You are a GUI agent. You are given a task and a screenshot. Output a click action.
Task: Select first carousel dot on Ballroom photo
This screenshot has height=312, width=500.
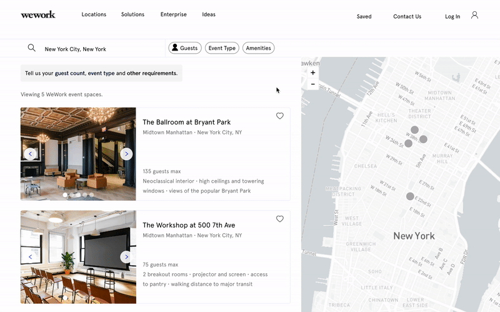pos(65,194)
